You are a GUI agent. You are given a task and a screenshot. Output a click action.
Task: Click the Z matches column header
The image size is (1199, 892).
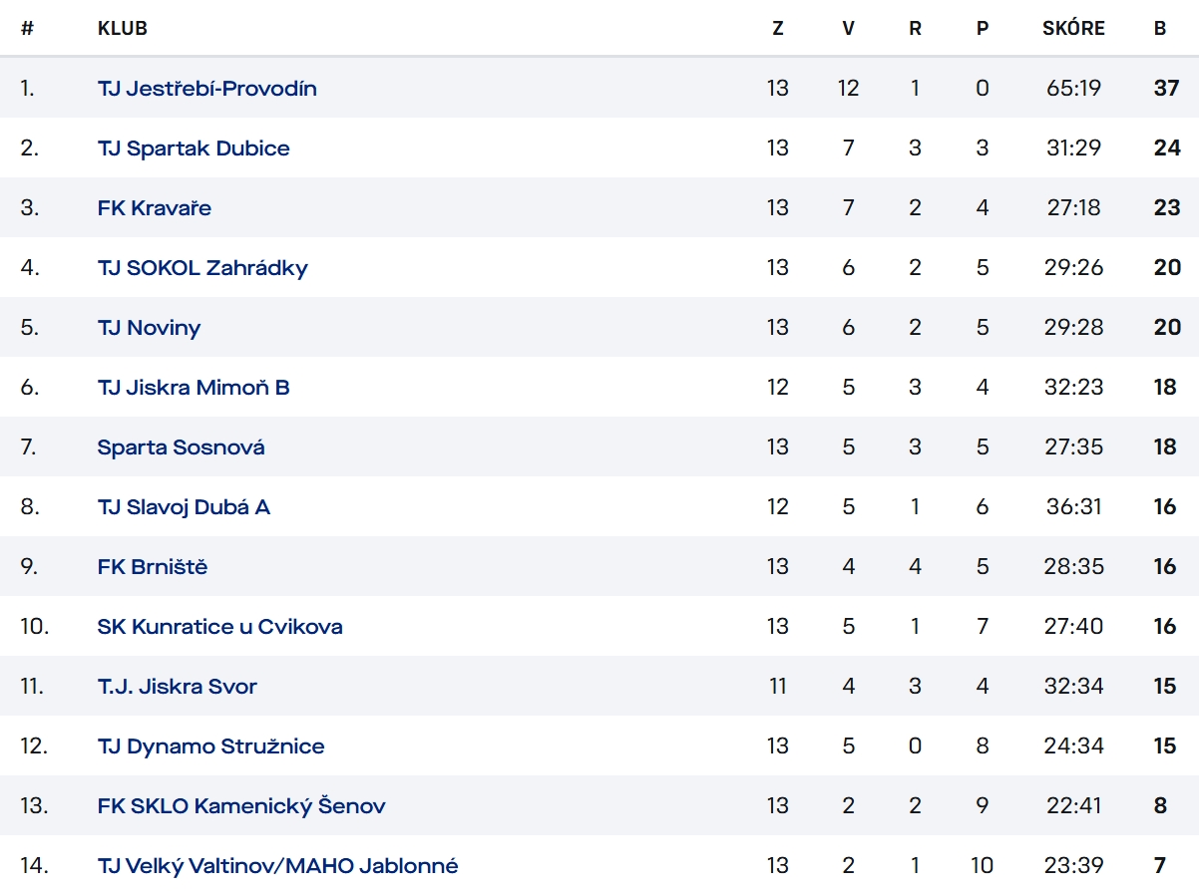778,28
